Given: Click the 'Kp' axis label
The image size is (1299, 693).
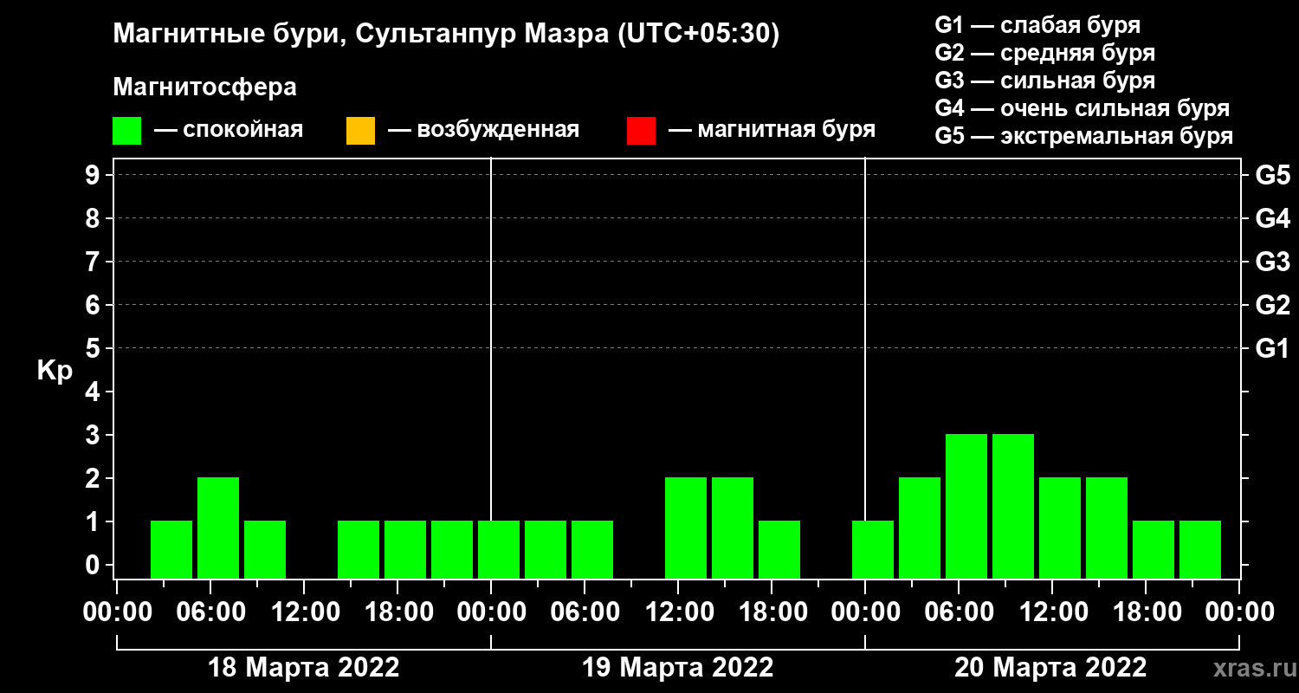Looking at the screenshot, I should coord(55,371).
